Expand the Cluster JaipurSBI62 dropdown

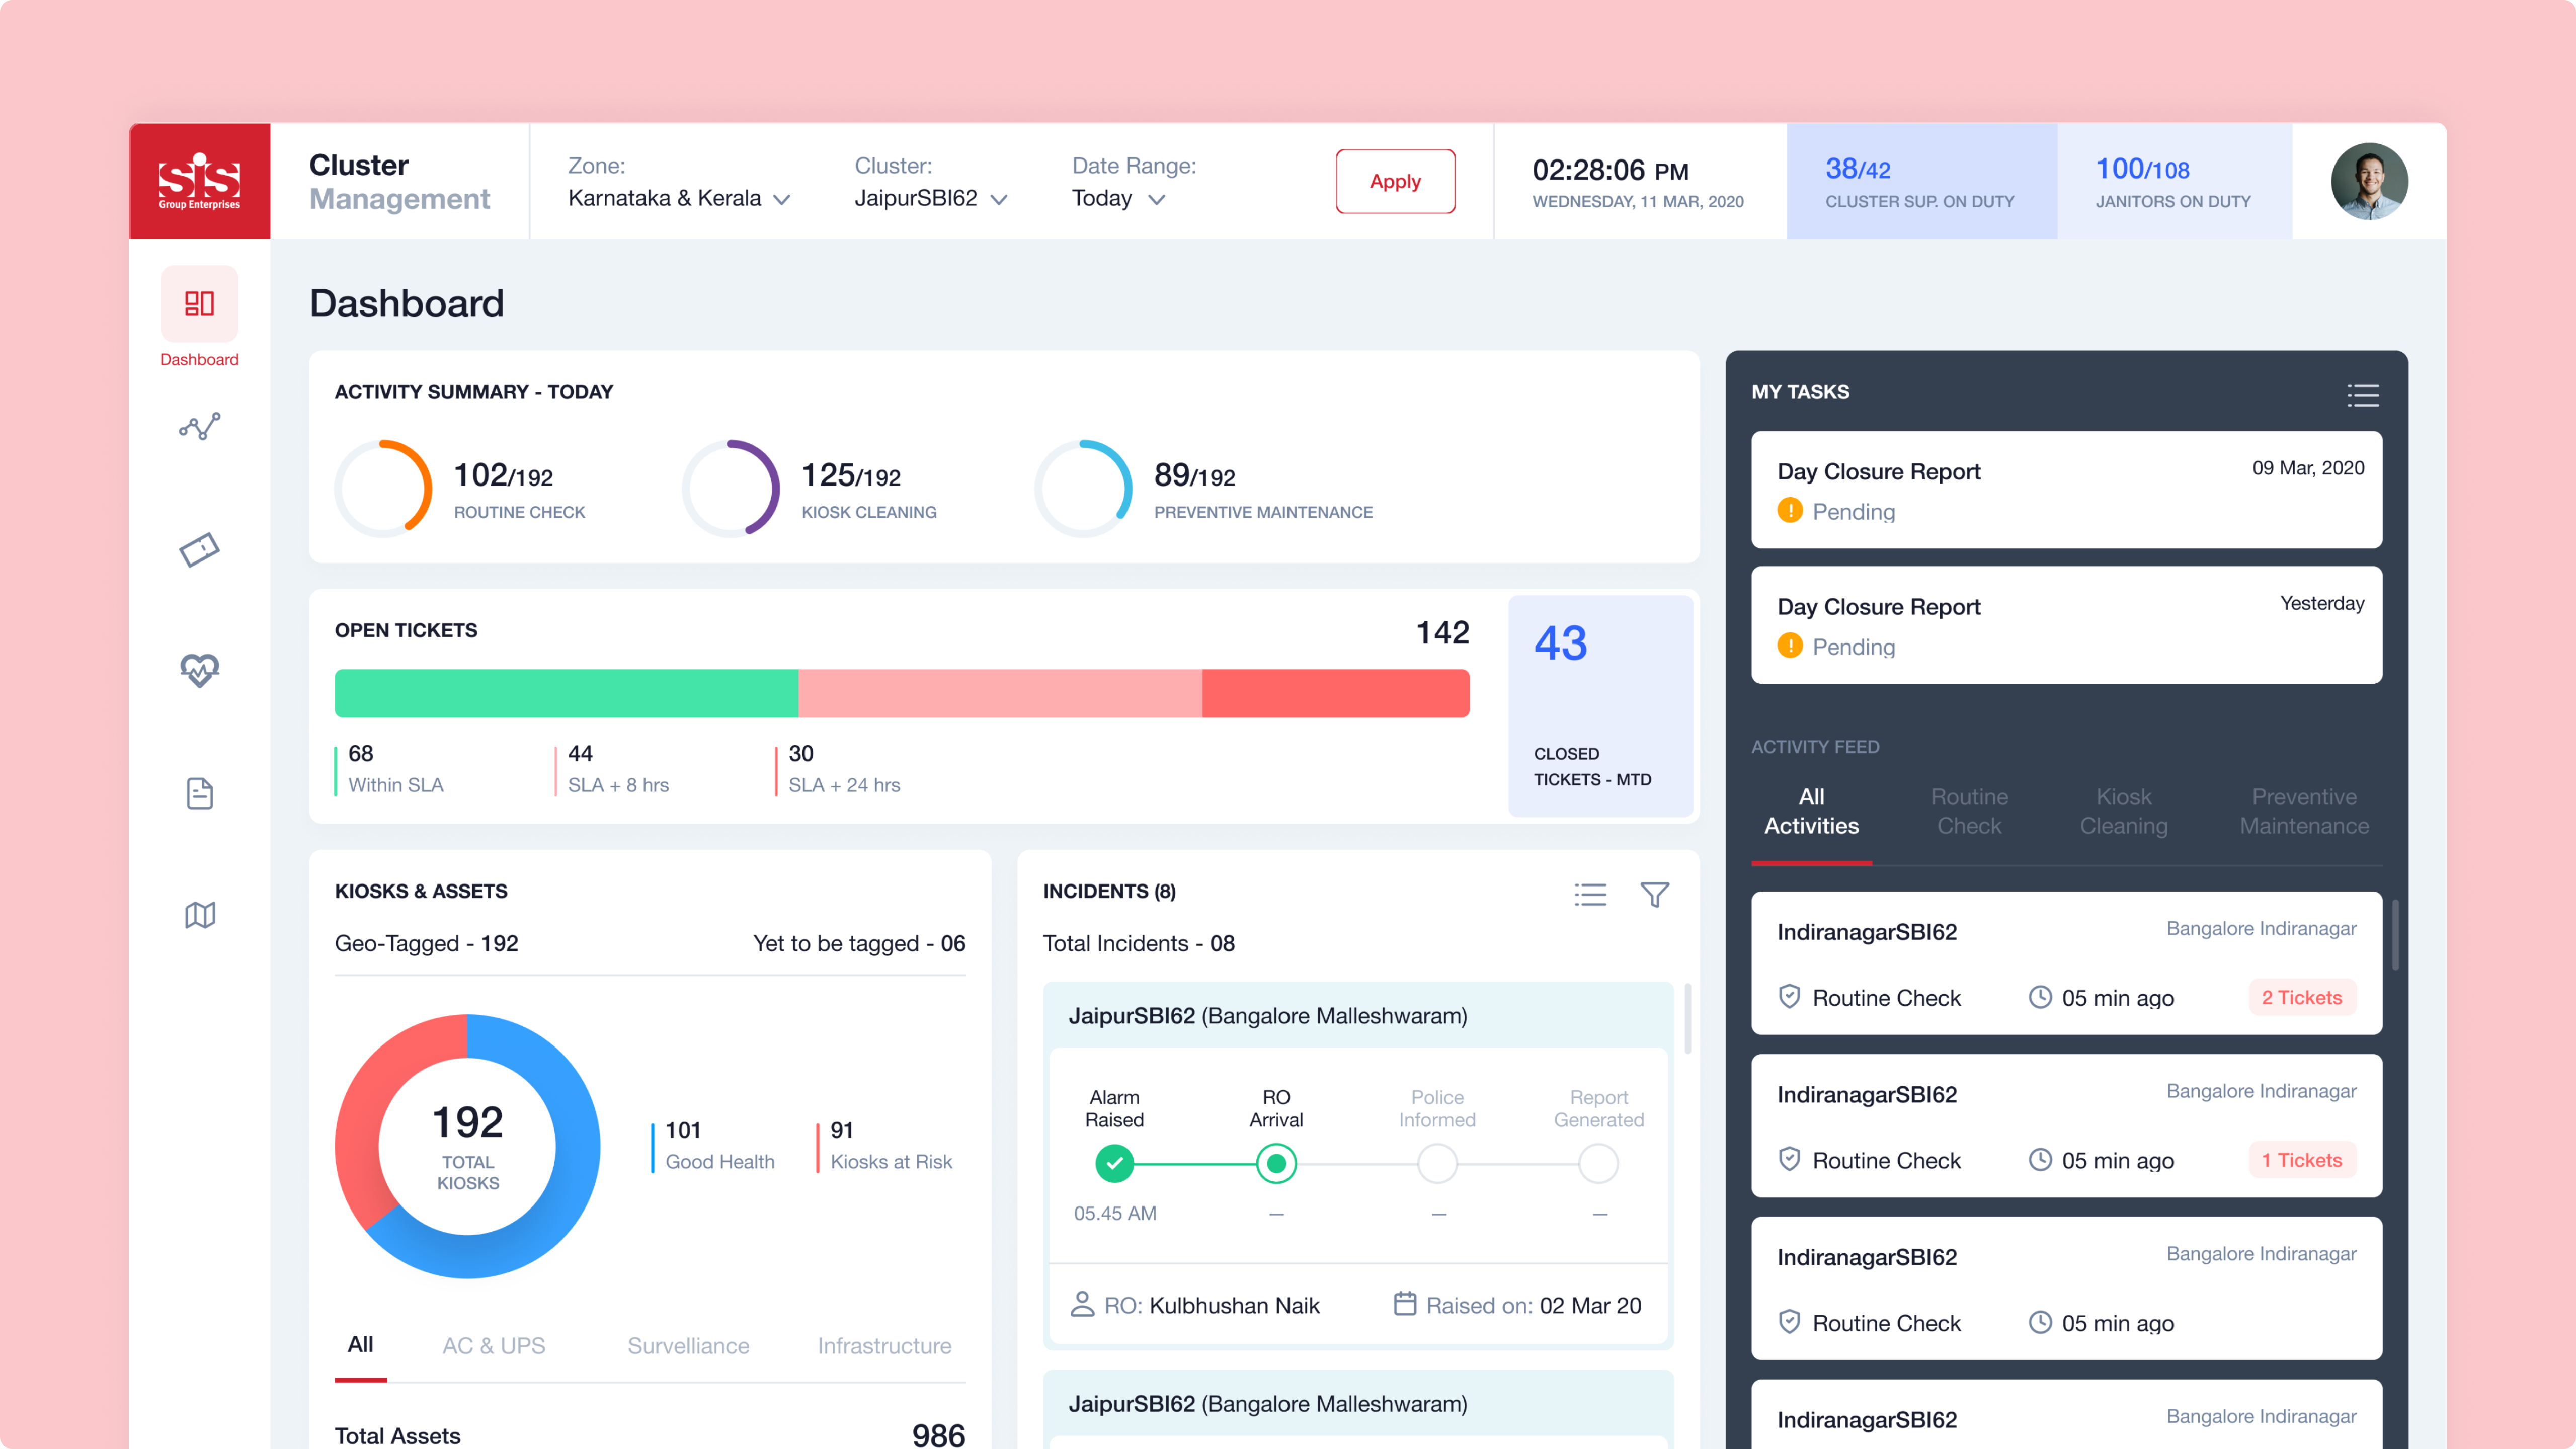930,198
